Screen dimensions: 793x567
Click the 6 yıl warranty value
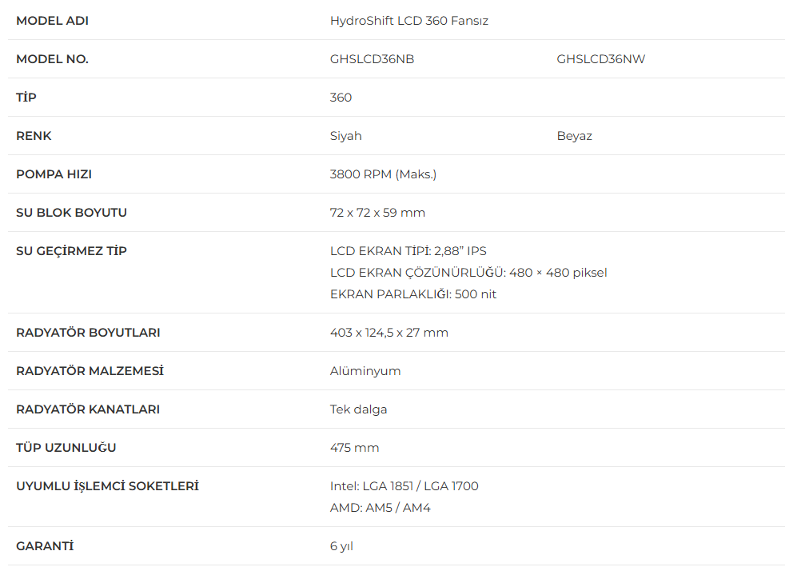coord(341,546)
